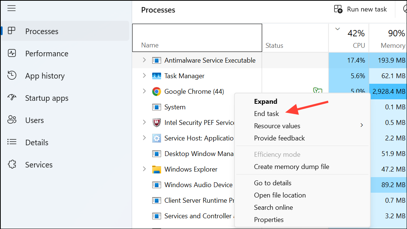Viewport: 407px width, 229px height.
Task: Sort by the Status column header
Action: [x=274, y=45]
